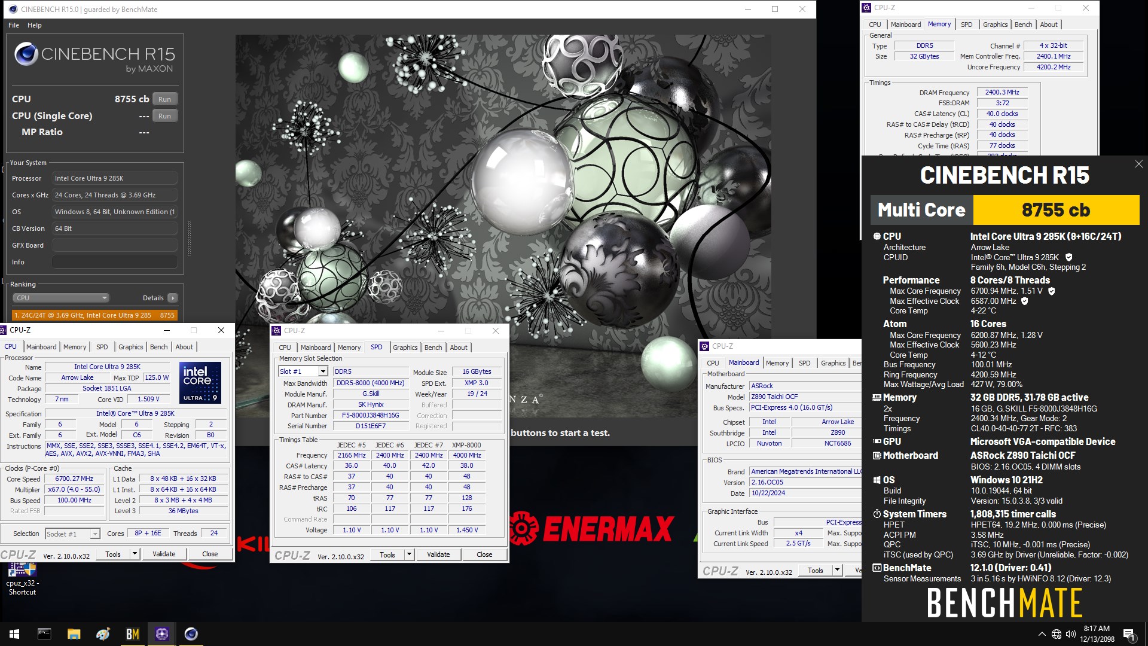
Task: Open the notification center icon
Action: [x=1129, y=635]
